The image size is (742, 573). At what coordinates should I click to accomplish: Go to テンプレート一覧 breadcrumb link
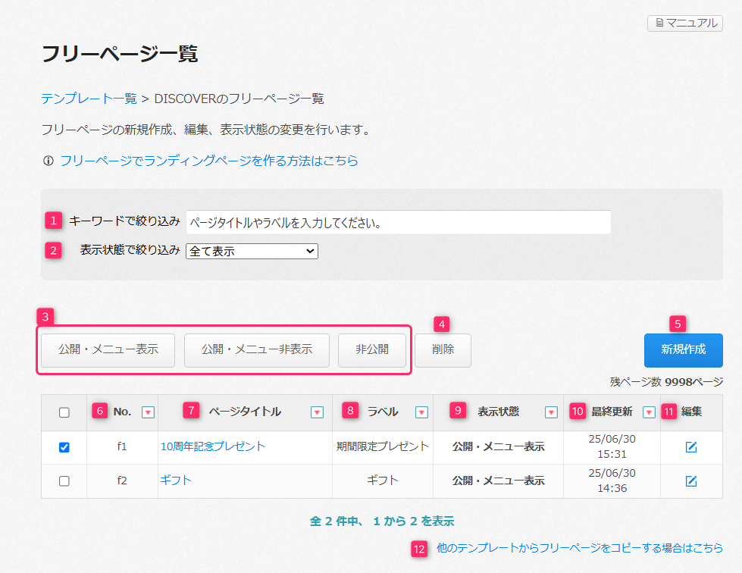(89, 99)
